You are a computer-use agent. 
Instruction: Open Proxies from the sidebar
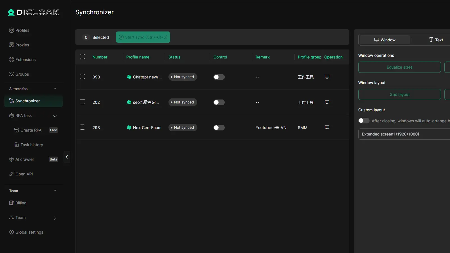(x=22, y=45)
